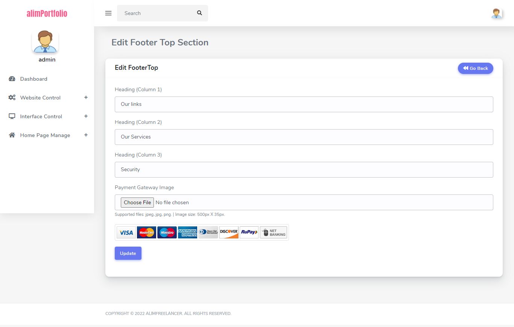Focus the Heading (Column 1) field
514x327 pixels.
304,104
